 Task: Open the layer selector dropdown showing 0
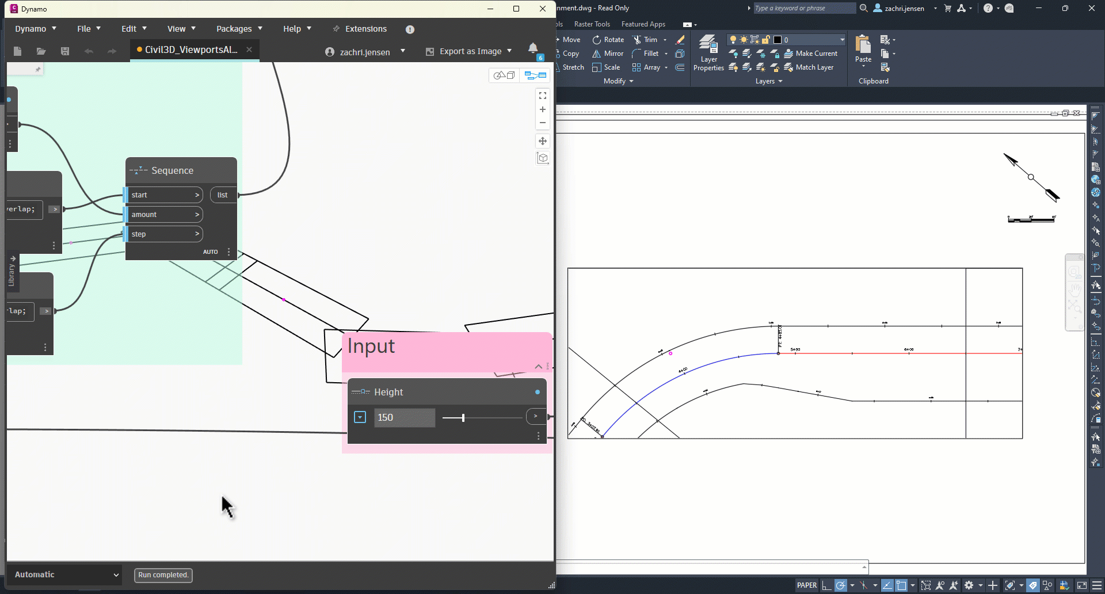(x=842, y=40)
